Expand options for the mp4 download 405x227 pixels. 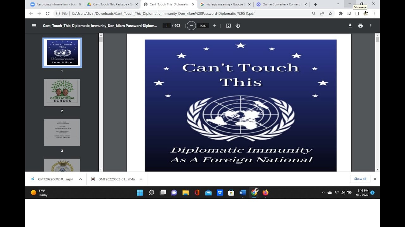(x=80, y=179)
